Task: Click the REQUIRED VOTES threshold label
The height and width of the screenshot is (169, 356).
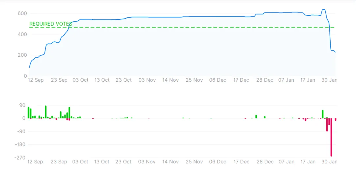Action: pyautogui.click(x=51, y=24)
